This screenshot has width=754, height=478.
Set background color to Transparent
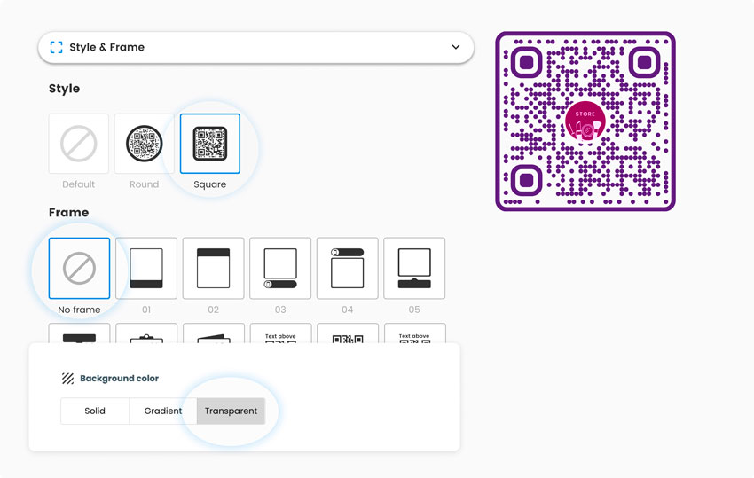(x=231, y=411)
